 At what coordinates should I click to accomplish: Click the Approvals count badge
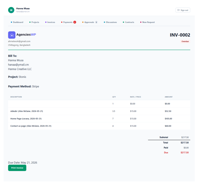pos(96,22)
